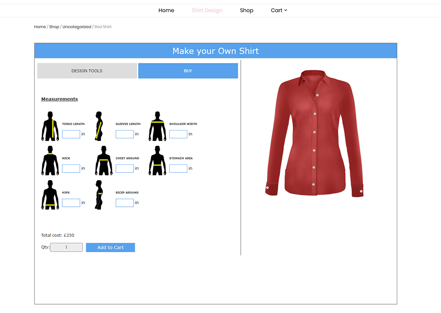Click the Add to Cart button
441x313 pixels.
click(x=111, y=247)
